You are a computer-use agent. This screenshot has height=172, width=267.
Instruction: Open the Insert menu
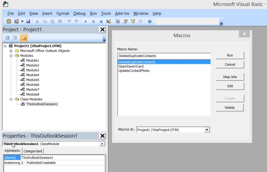click(x=47, y=13)
